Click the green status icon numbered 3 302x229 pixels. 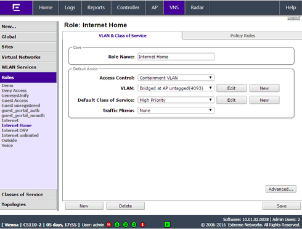coord(134,225)
